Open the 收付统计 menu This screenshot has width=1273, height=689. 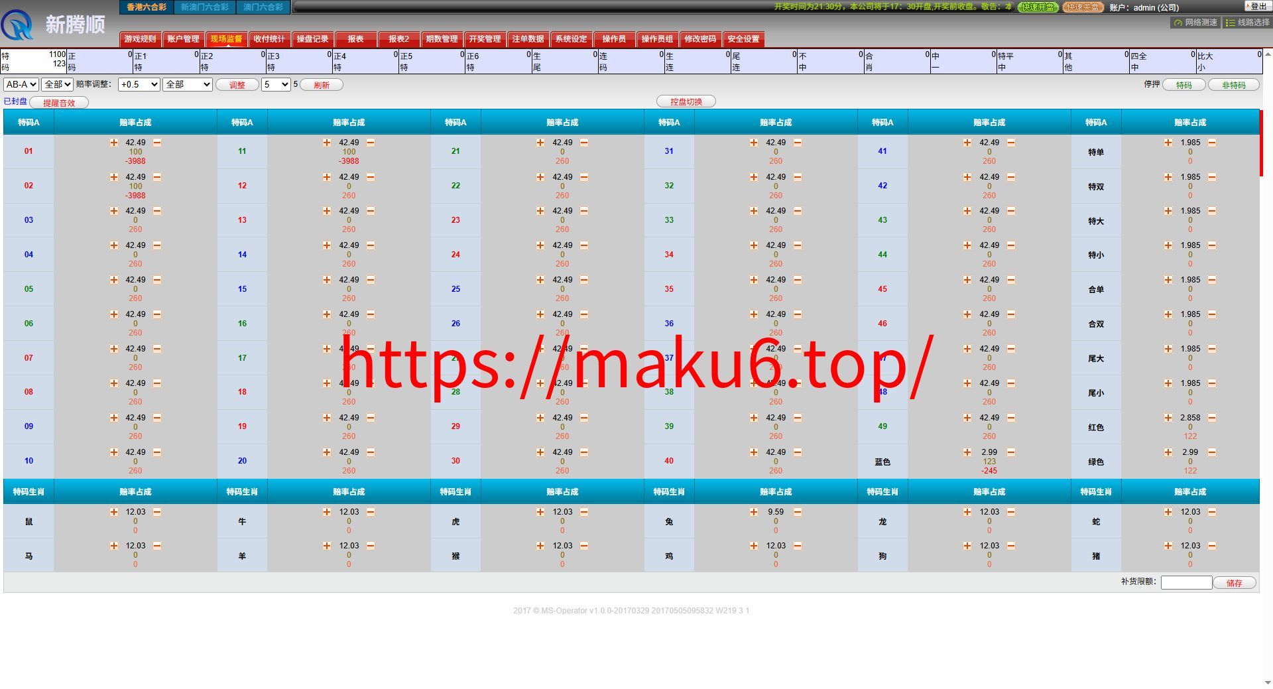(269, 39)
